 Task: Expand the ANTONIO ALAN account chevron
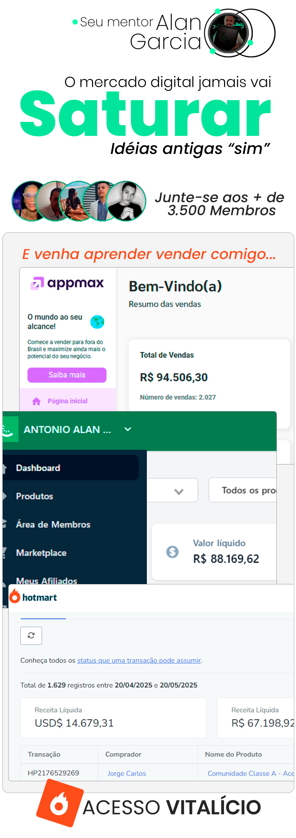(128, 429)
